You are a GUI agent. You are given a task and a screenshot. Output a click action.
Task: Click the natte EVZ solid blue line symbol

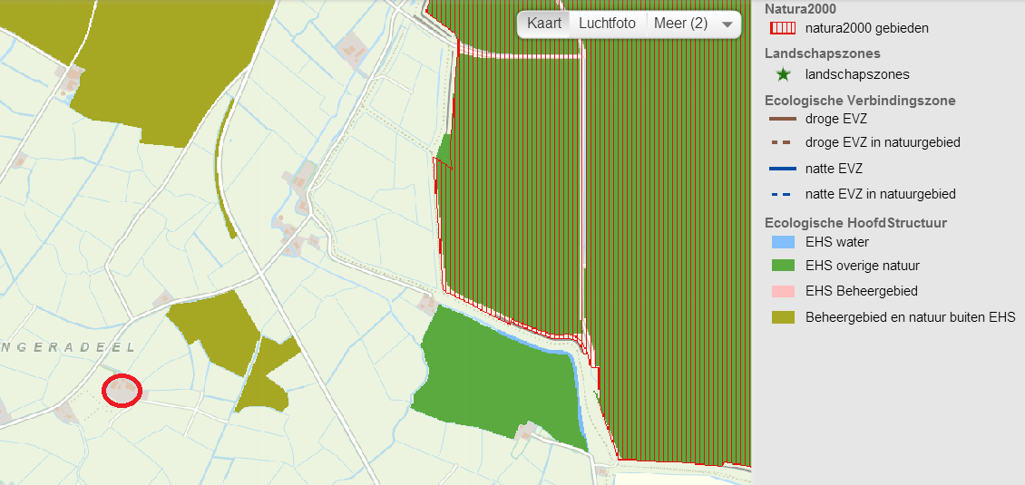click(x=783, y=169)
